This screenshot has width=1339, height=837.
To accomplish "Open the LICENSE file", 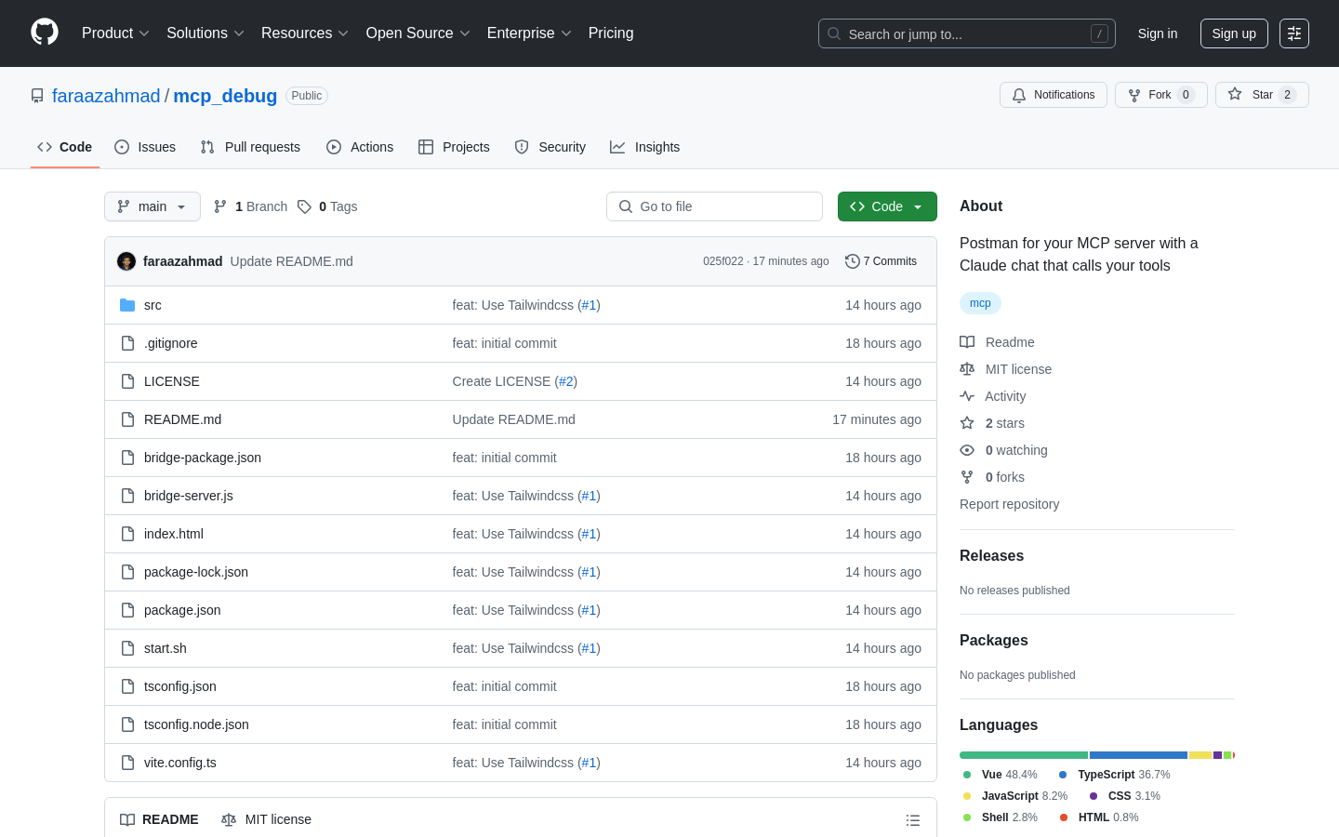I will click(x=172, y=381).
